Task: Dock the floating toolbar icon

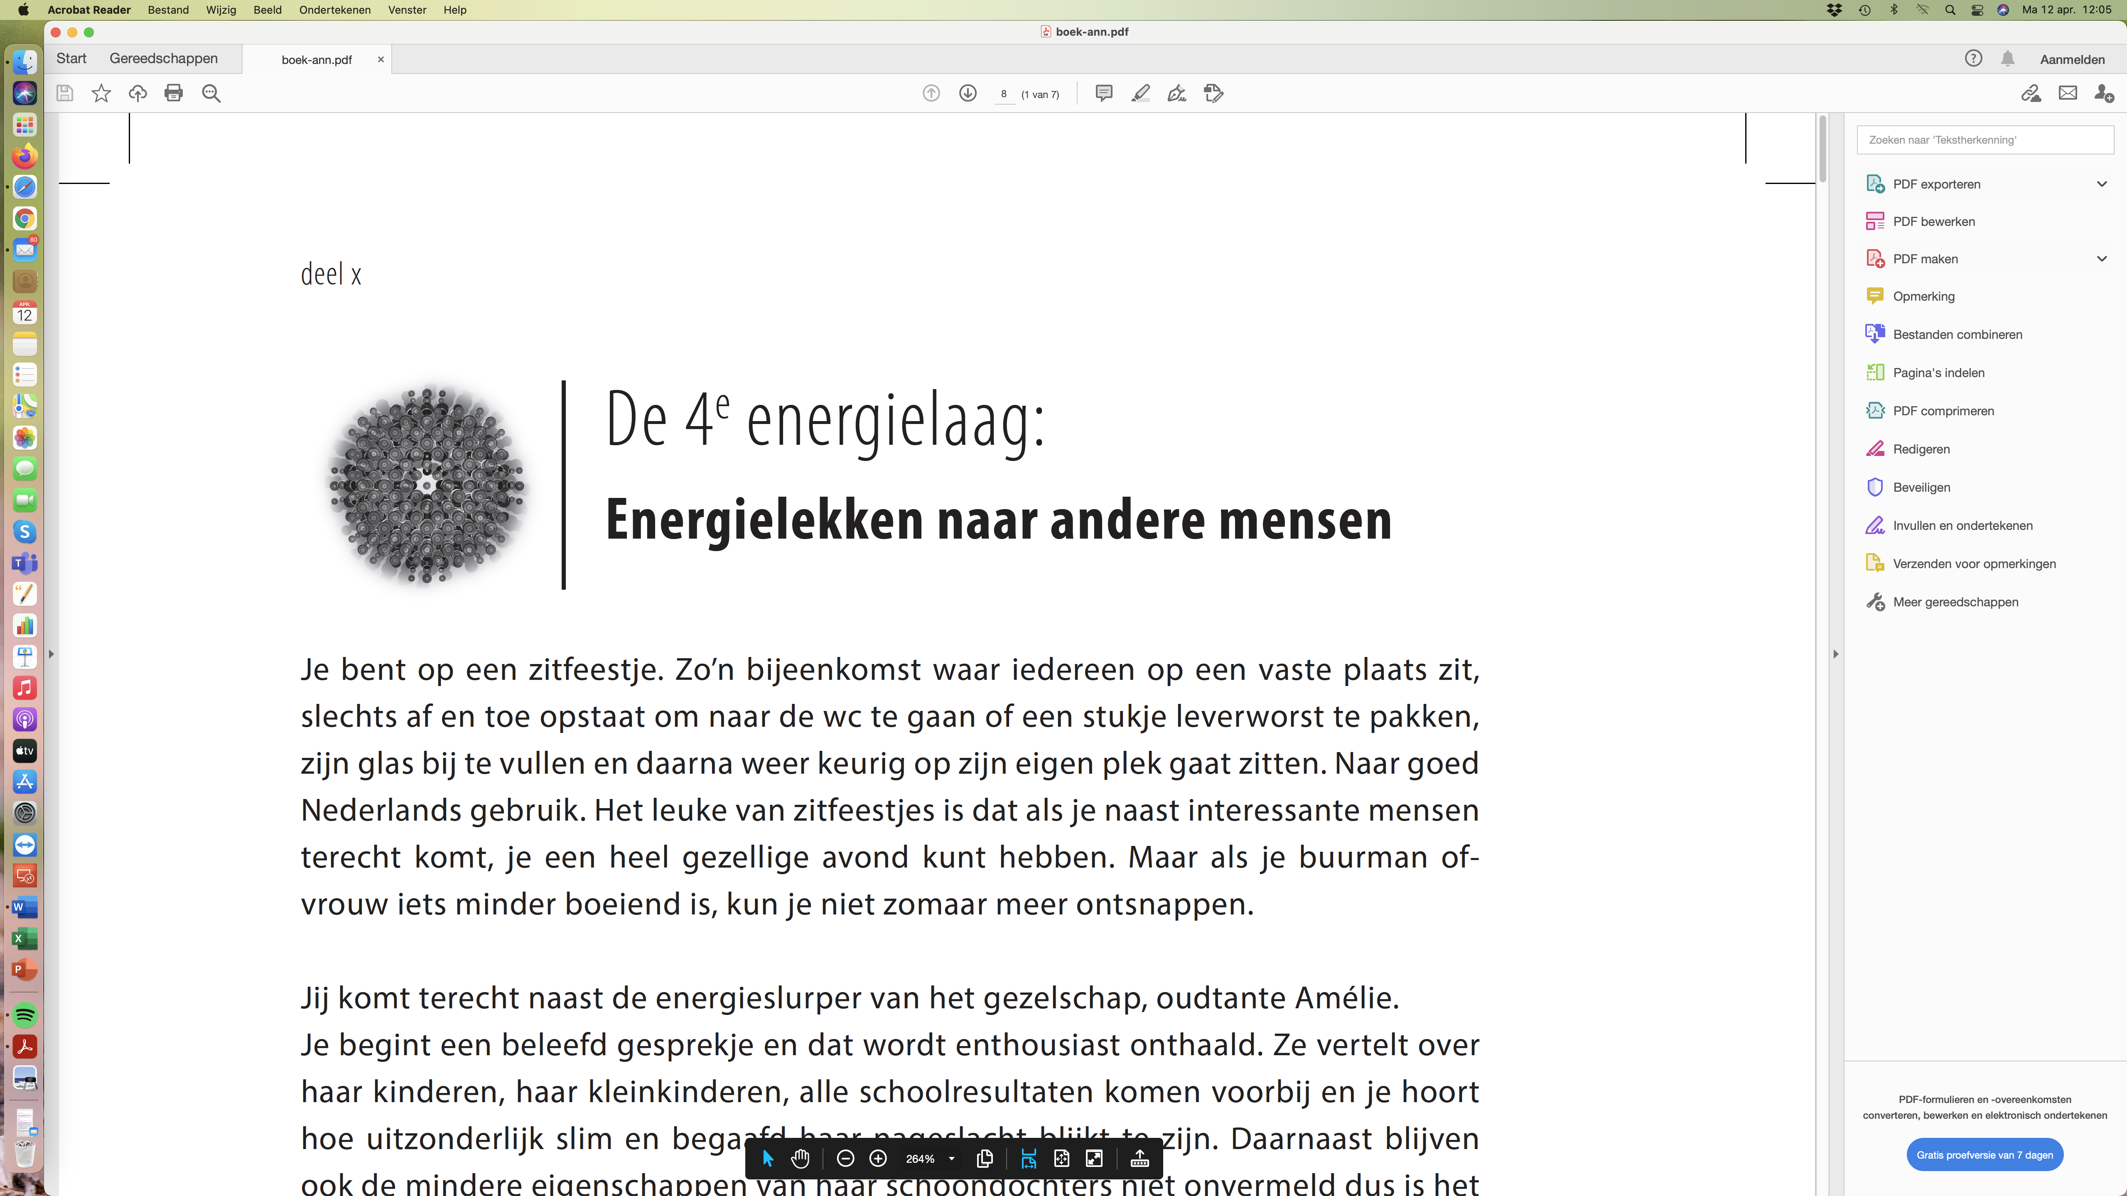Action: (1140, 1159)
